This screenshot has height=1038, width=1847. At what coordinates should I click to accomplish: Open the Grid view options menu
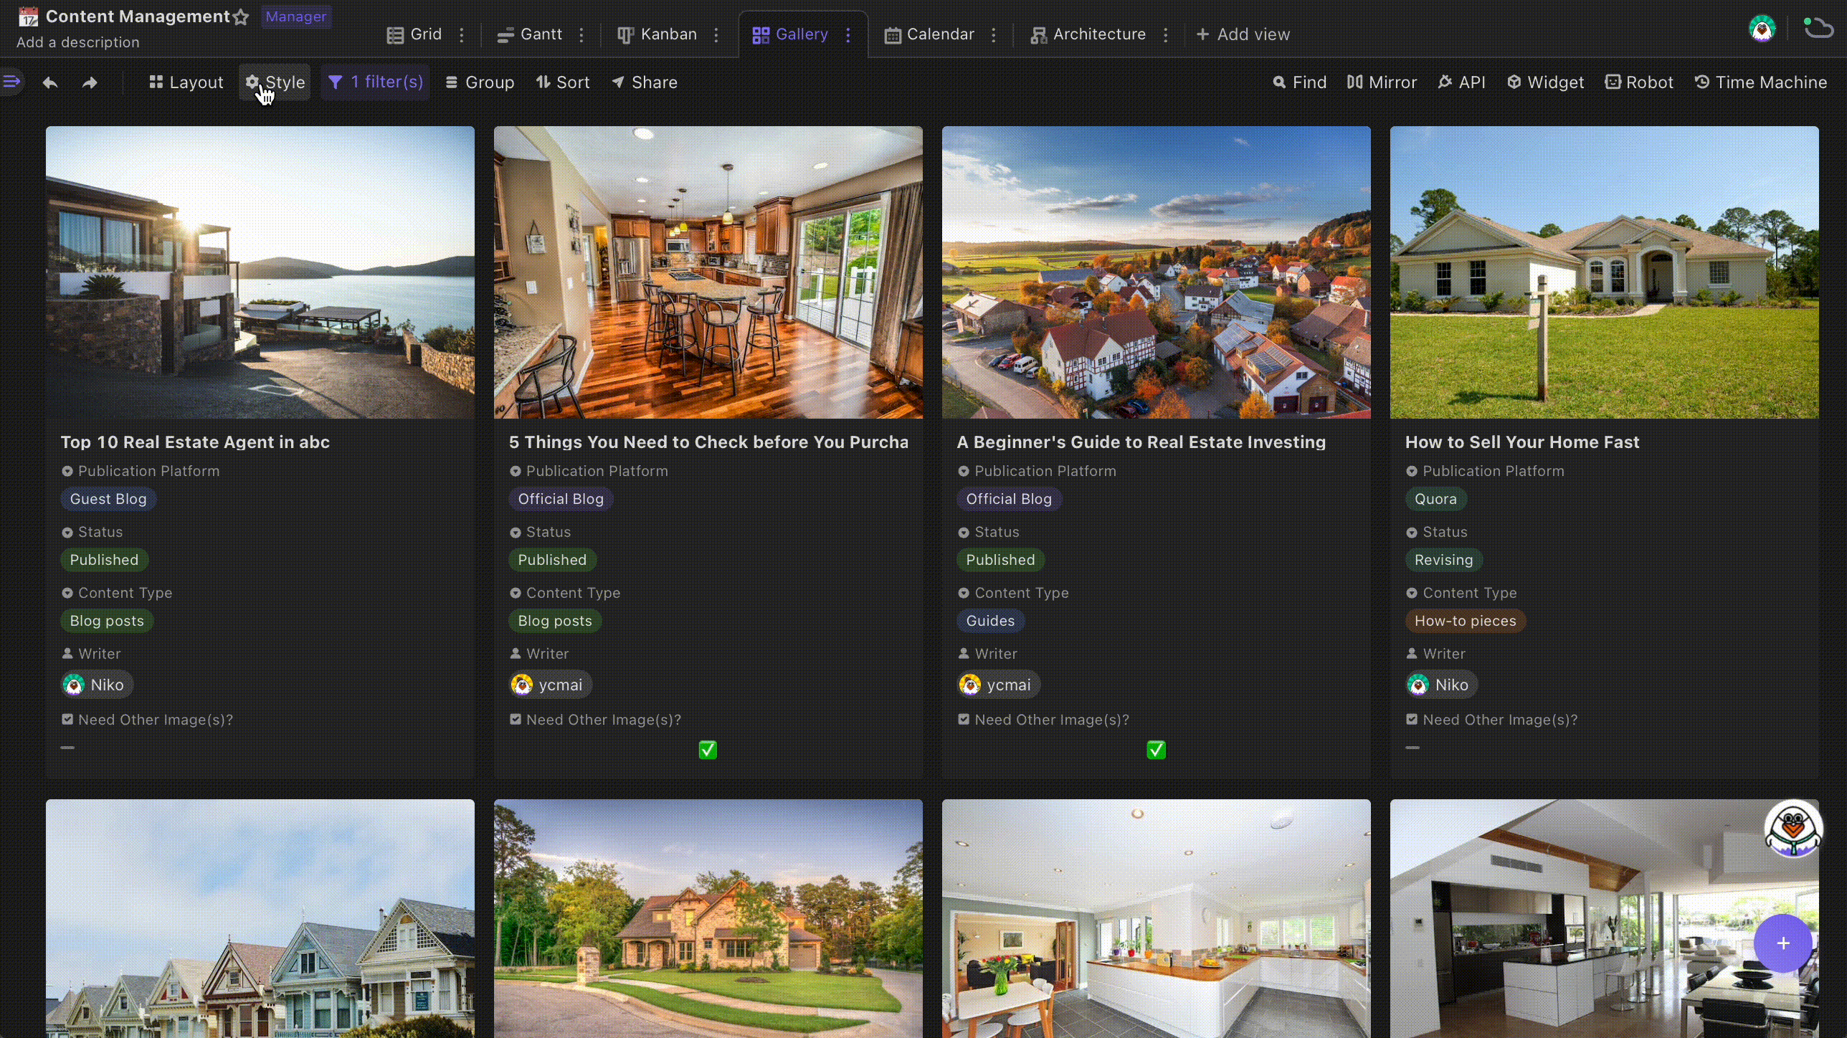tap(462, 34)
